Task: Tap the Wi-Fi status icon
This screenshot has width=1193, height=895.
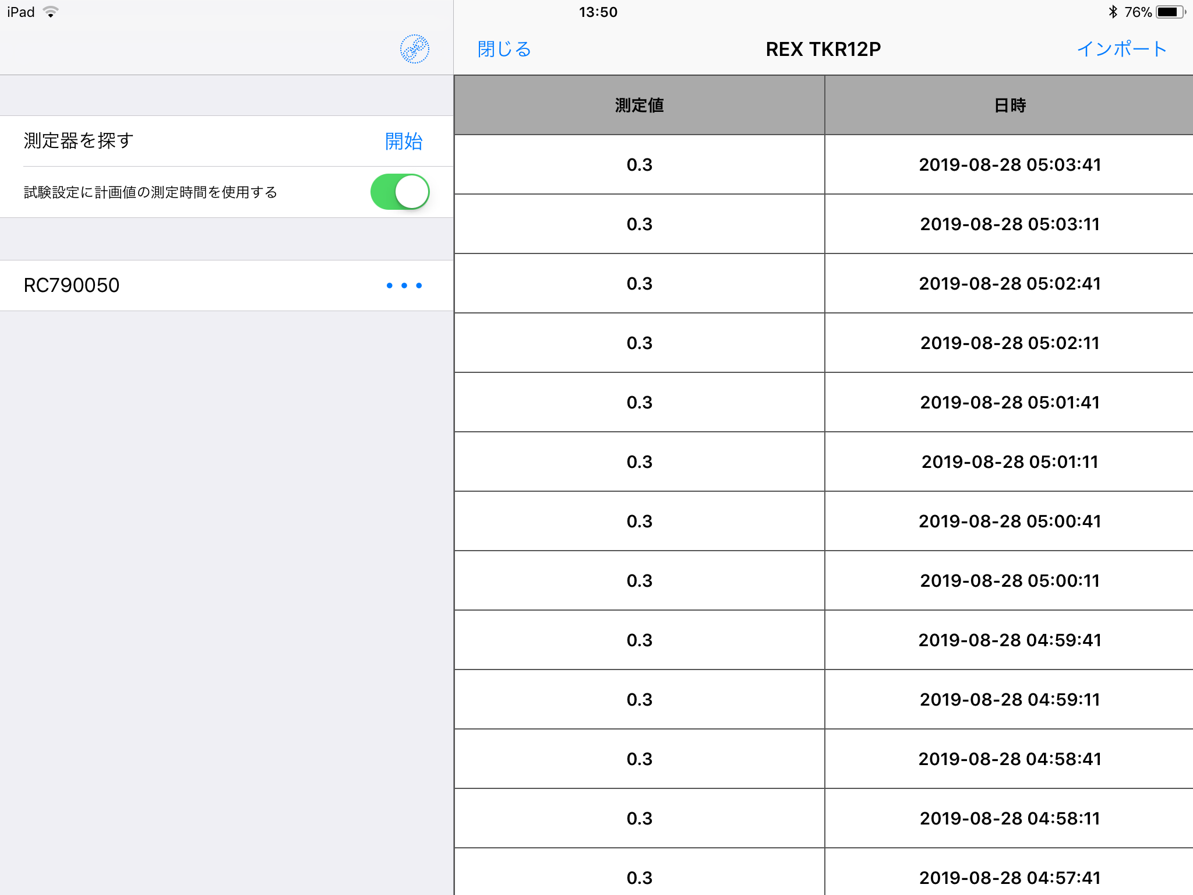Action: [51, 12]
